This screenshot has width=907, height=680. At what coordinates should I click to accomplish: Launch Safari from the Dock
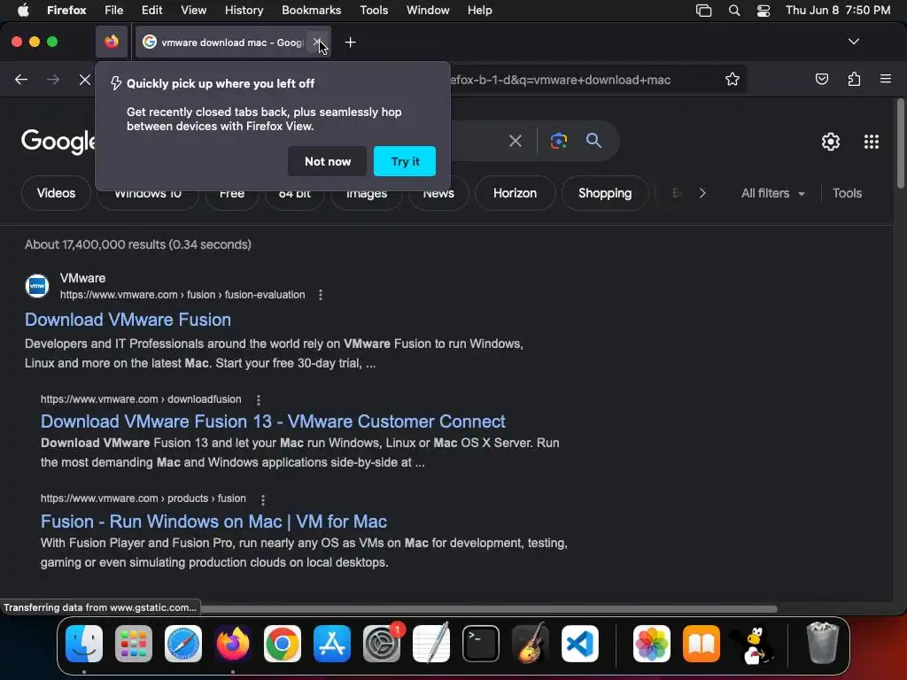183,644
